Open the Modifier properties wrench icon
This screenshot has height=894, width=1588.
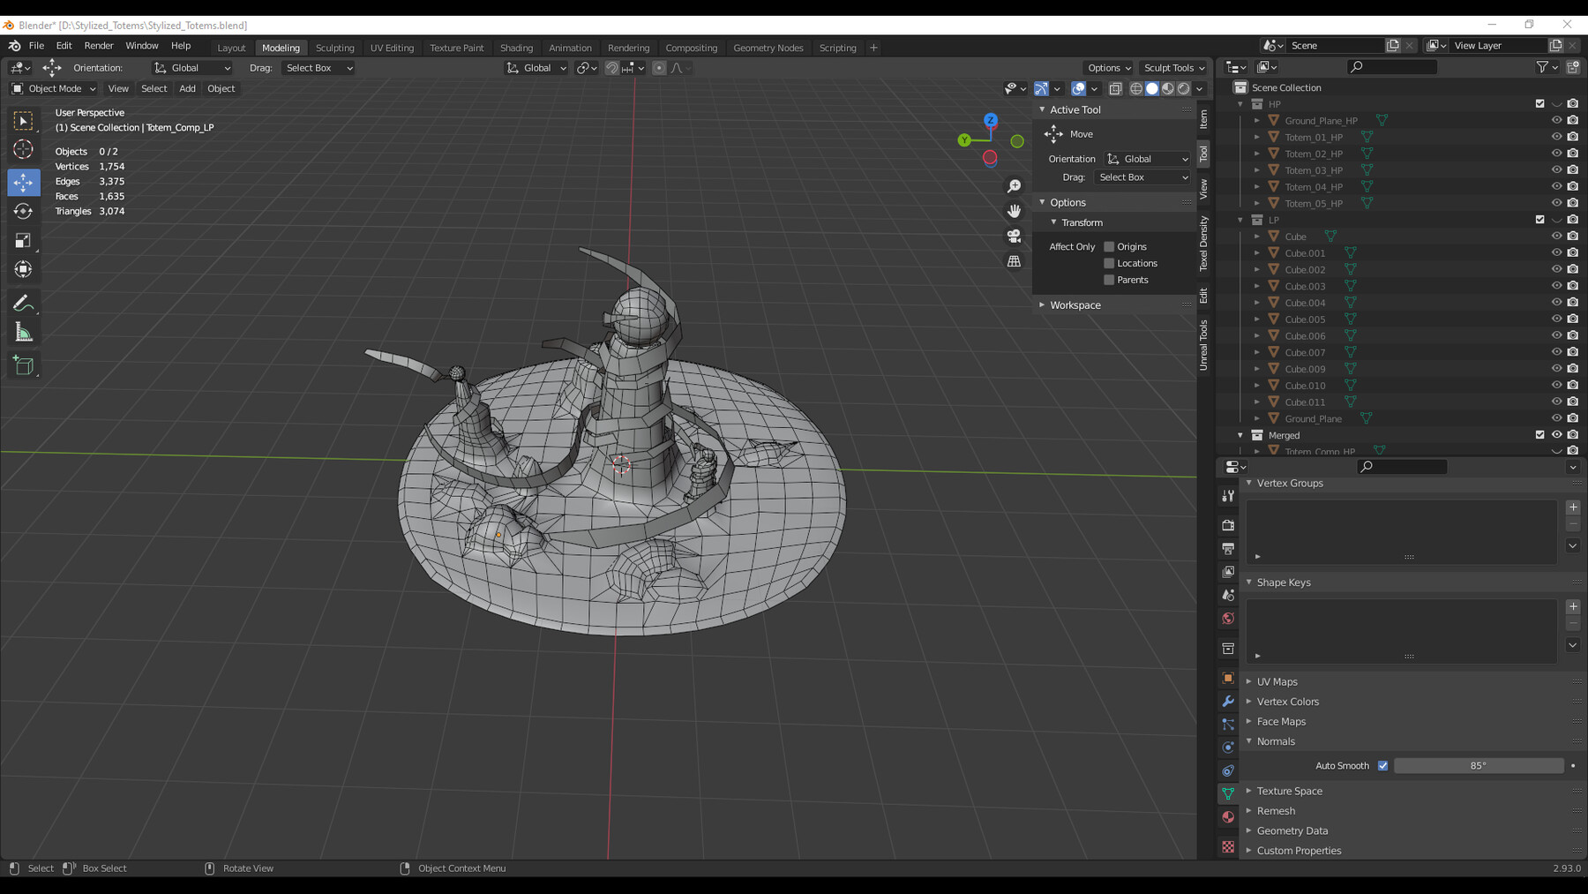(1227, 701)
